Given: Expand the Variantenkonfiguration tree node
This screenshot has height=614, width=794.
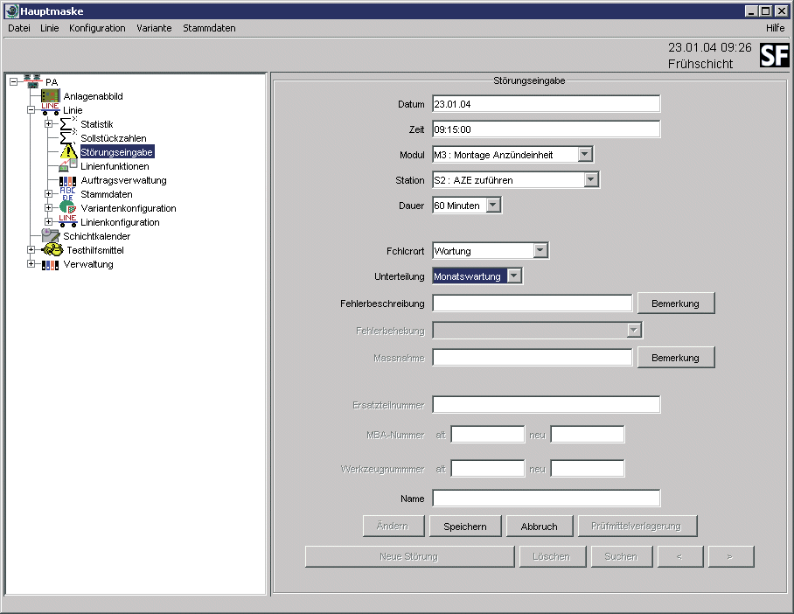Looking at the screenshot, I should point(48,207).
